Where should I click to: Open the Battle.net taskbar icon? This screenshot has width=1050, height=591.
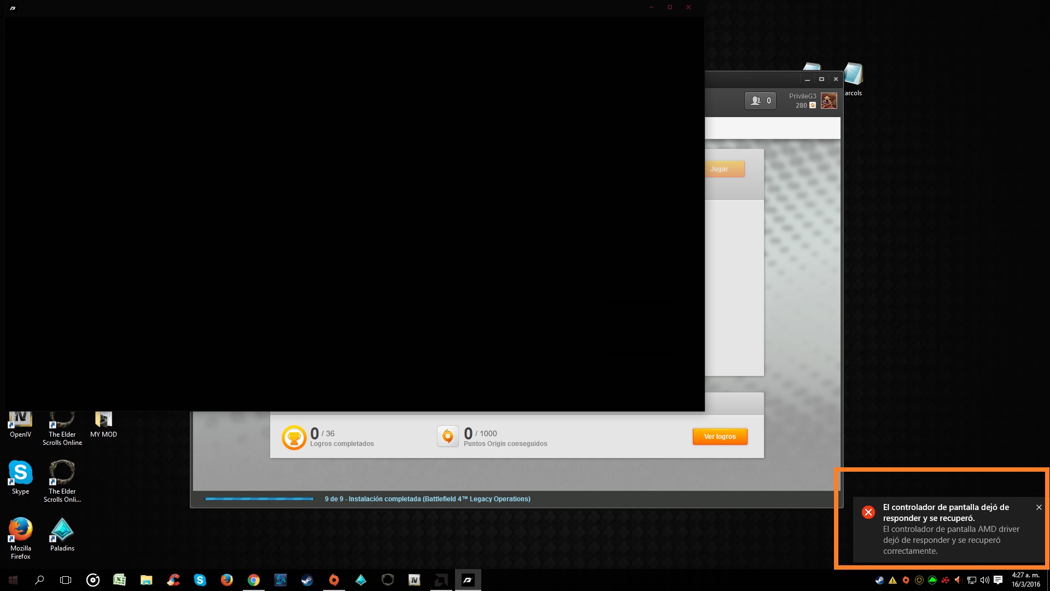(281, 580)
